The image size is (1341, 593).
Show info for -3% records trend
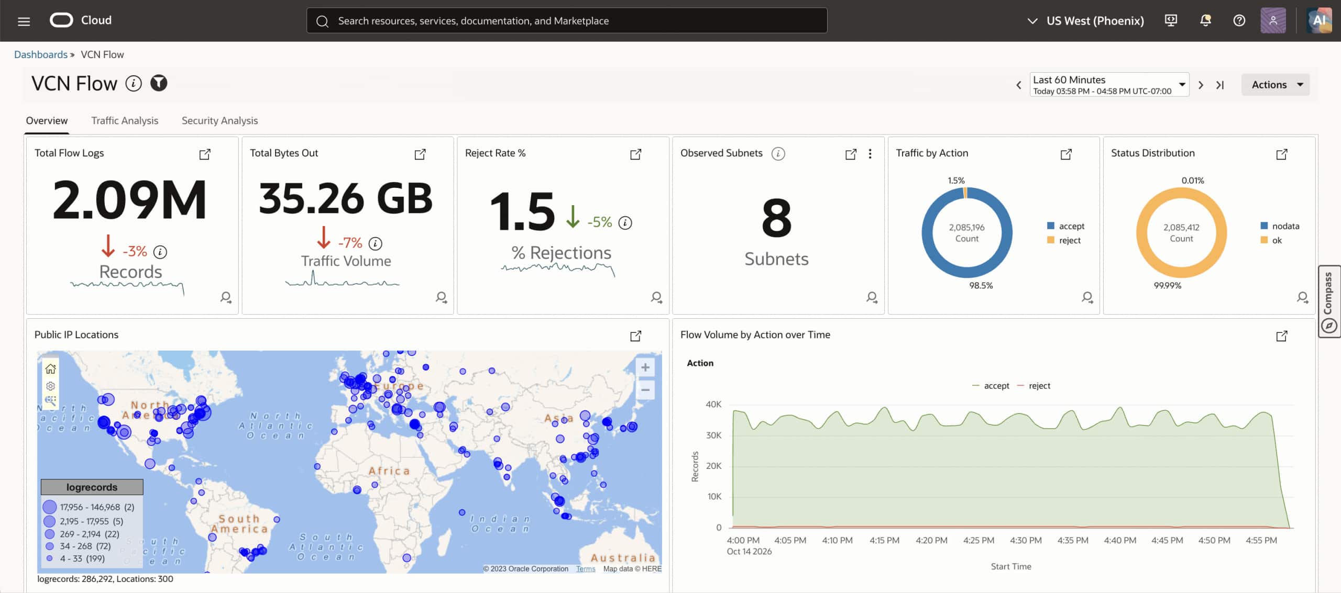tap(160, 252)
